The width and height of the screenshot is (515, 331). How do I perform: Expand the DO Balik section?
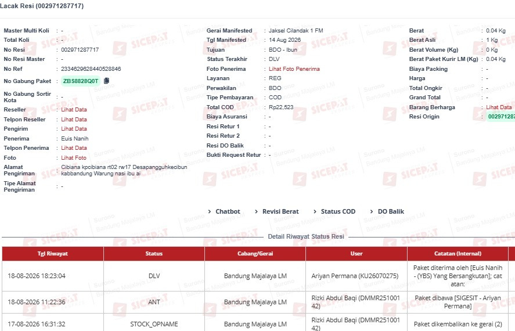click(387, 211)
